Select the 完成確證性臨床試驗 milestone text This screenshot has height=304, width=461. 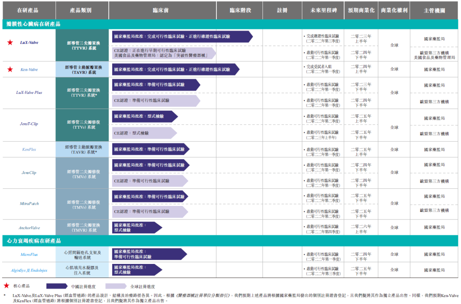323,36
